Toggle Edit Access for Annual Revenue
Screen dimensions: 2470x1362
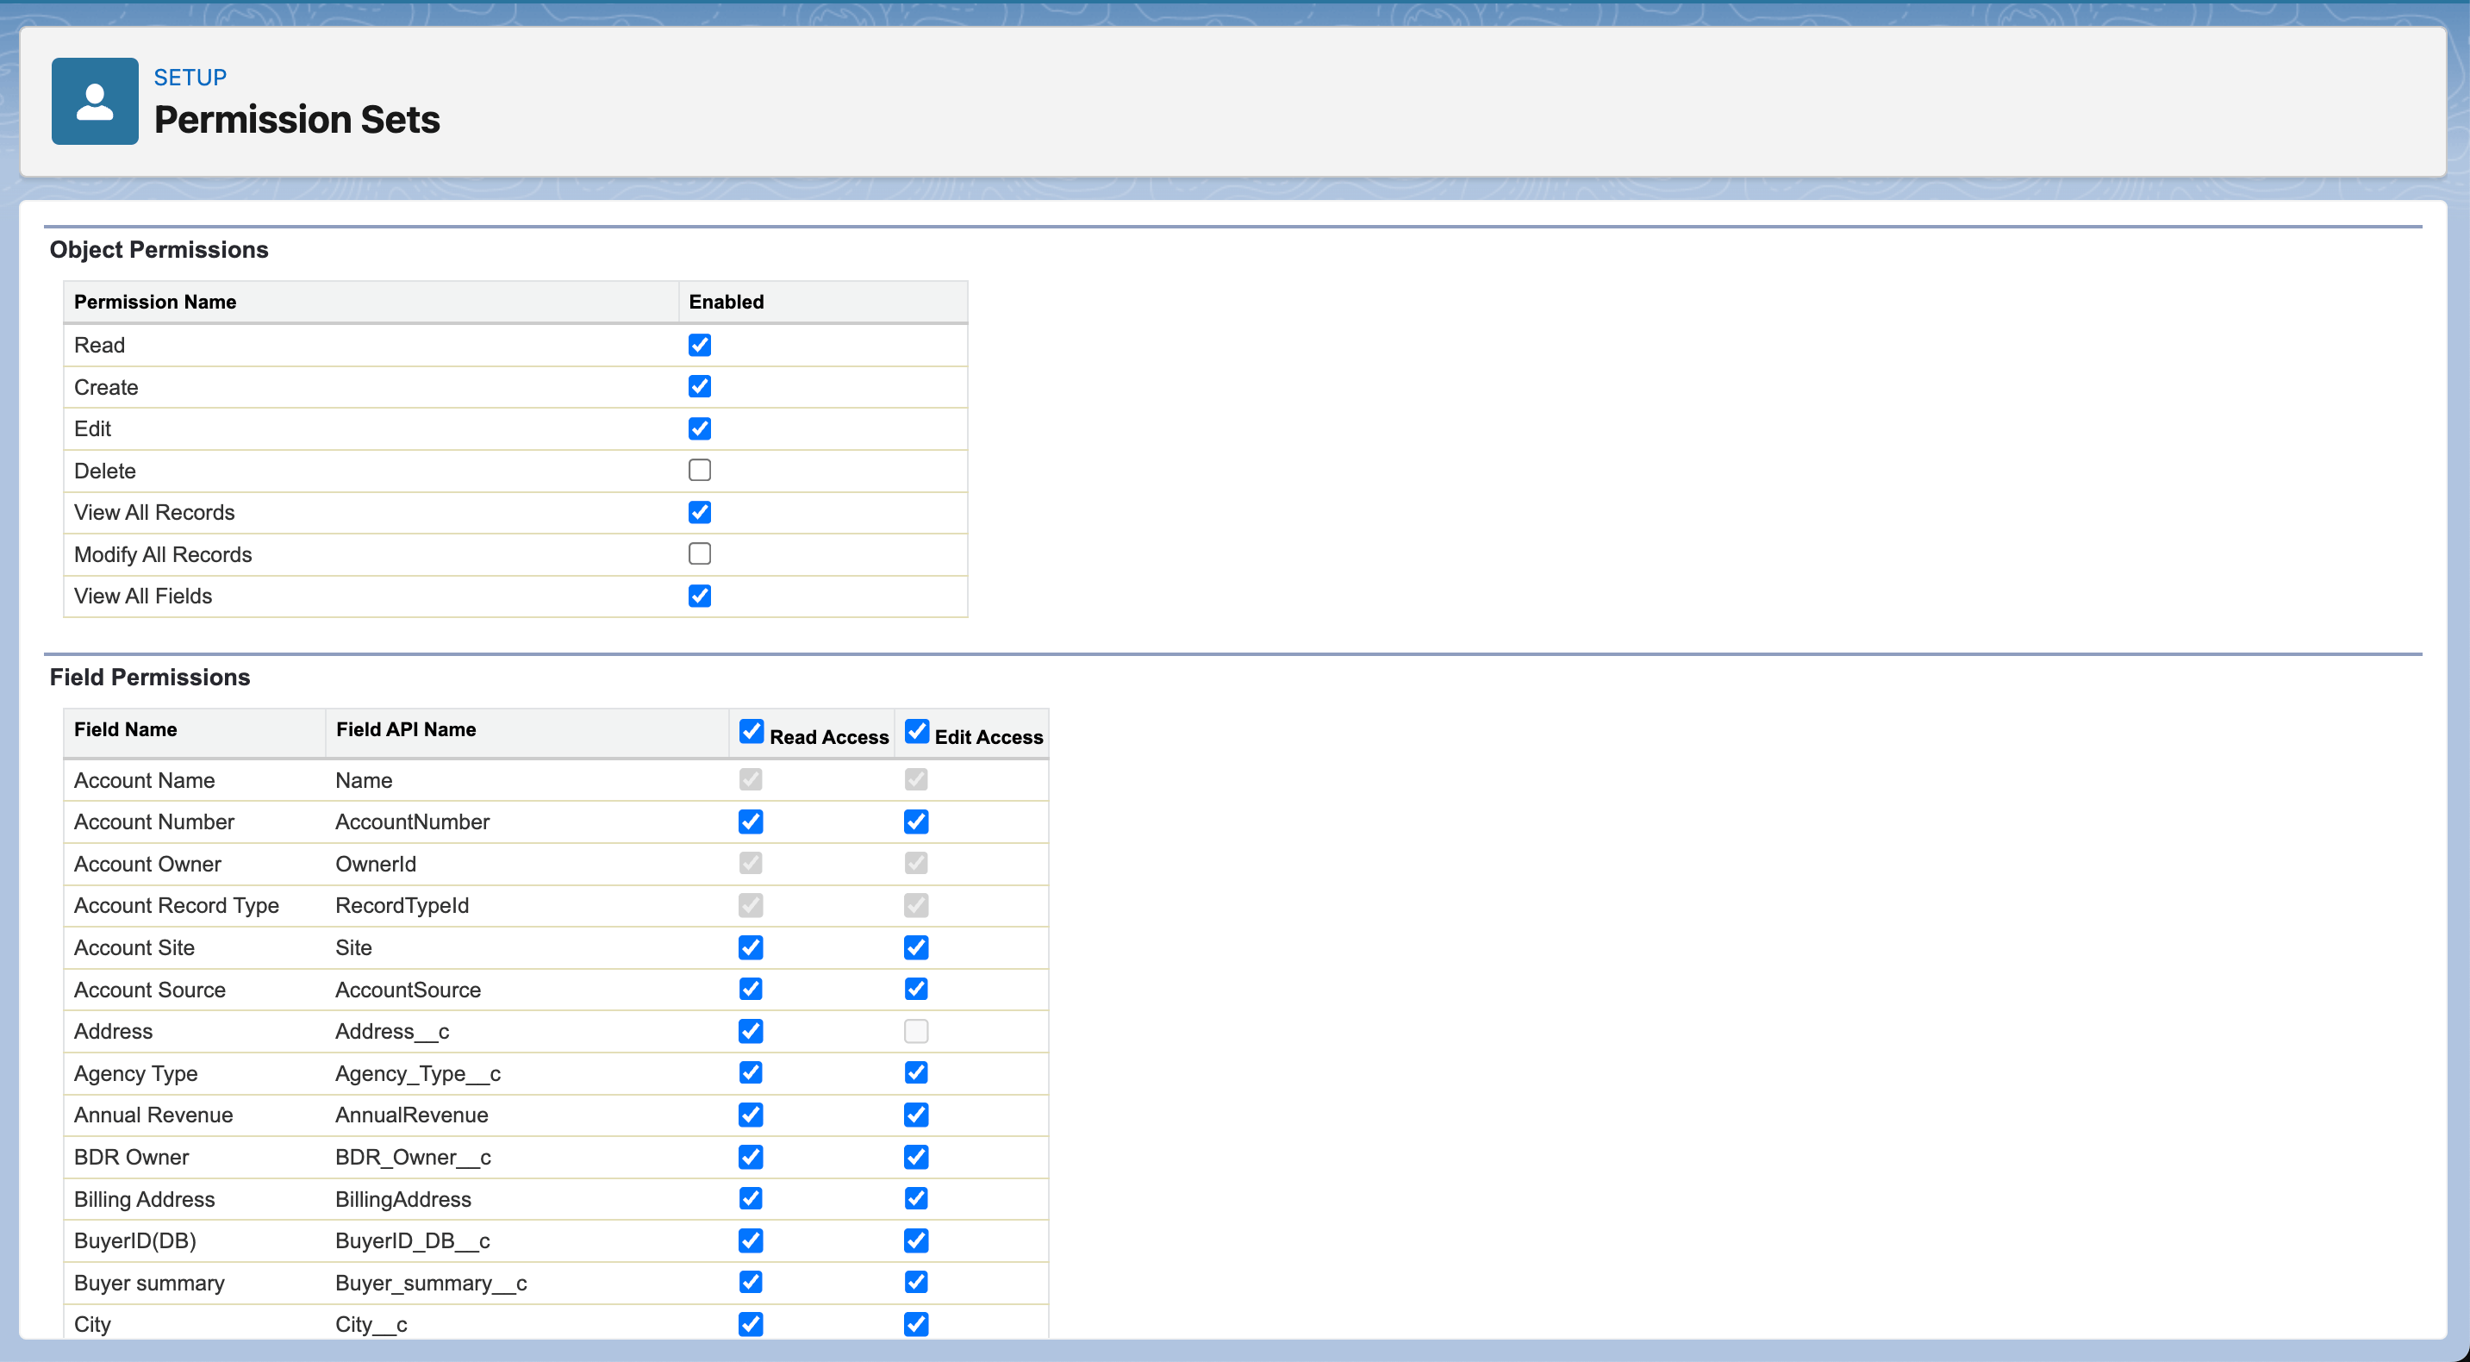pos(916,1115)
